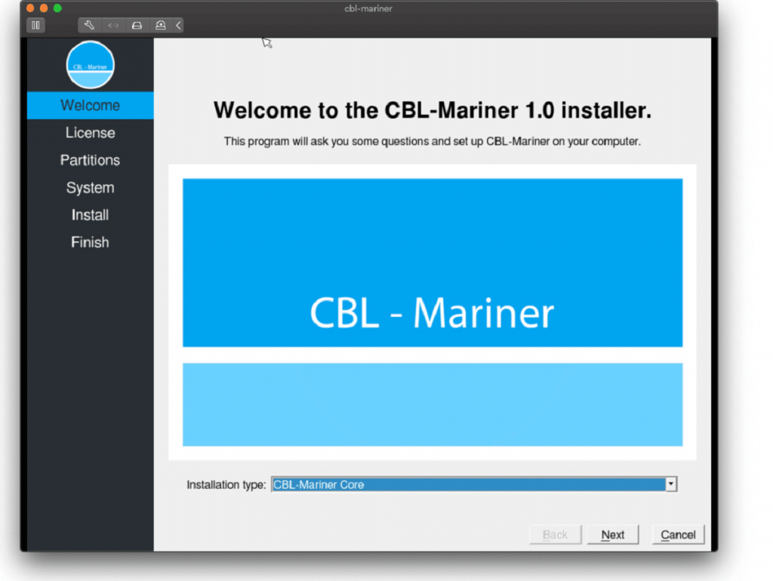Screen dimensions: 773x581
Task: Click the disabled Back button
Action: (555, 534)
